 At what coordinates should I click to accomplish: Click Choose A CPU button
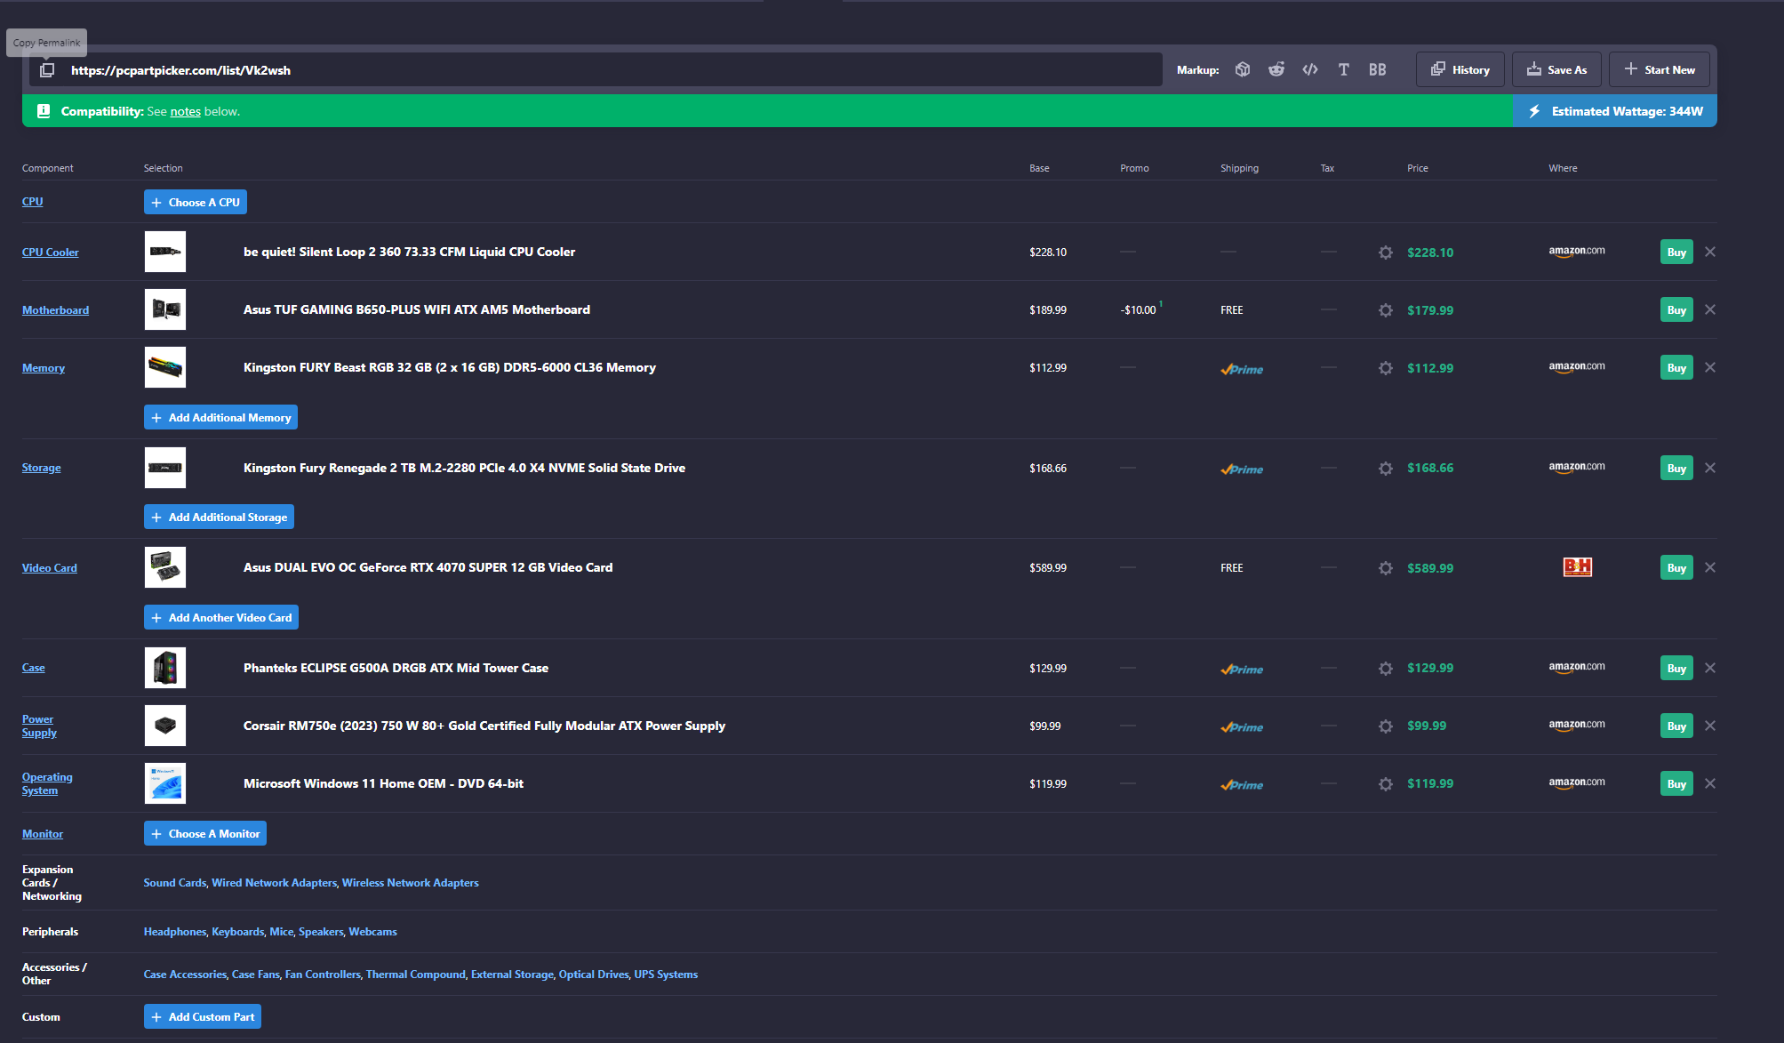click(196, 202)
